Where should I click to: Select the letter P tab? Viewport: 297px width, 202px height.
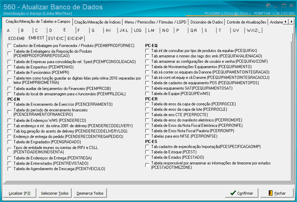pos(181,31)
